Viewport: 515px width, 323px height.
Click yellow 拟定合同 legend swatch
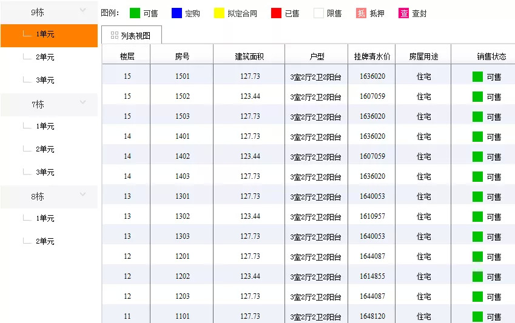pos(219,13)
